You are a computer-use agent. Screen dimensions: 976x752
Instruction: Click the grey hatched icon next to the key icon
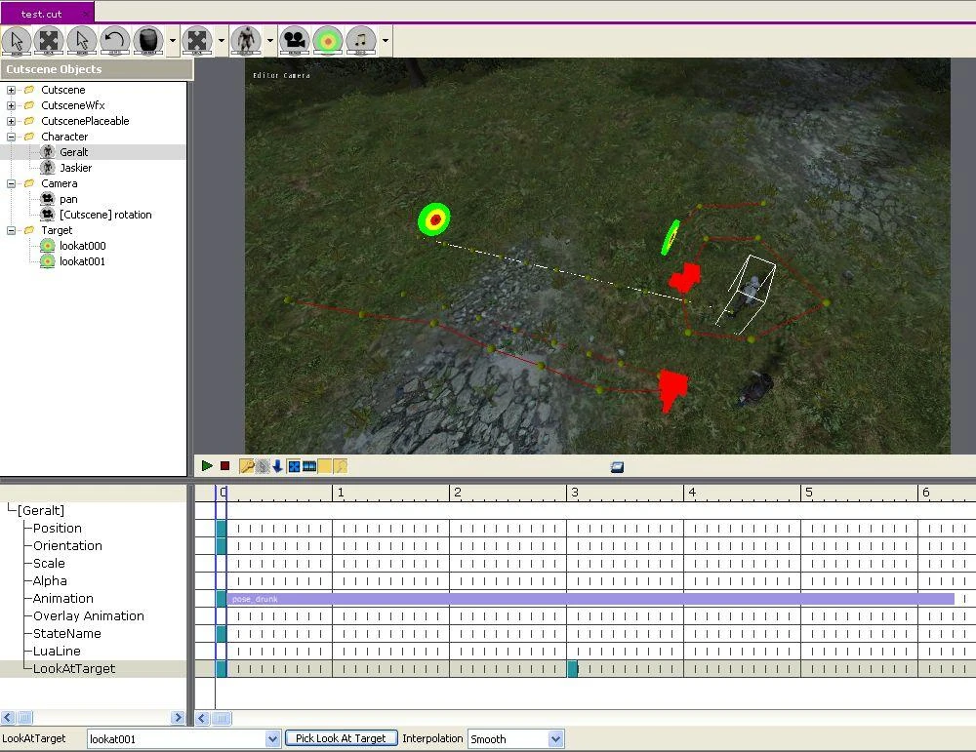263,466
